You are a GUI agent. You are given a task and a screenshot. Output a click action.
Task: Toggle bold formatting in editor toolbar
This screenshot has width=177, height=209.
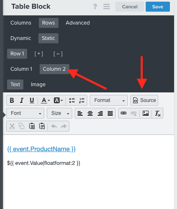tap(12, 100)
